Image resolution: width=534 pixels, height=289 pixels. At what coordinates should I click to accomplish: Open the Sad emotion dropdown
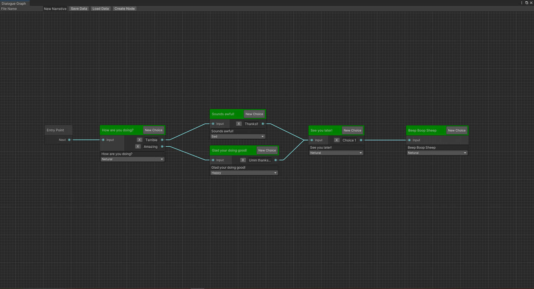coord(238,136)
